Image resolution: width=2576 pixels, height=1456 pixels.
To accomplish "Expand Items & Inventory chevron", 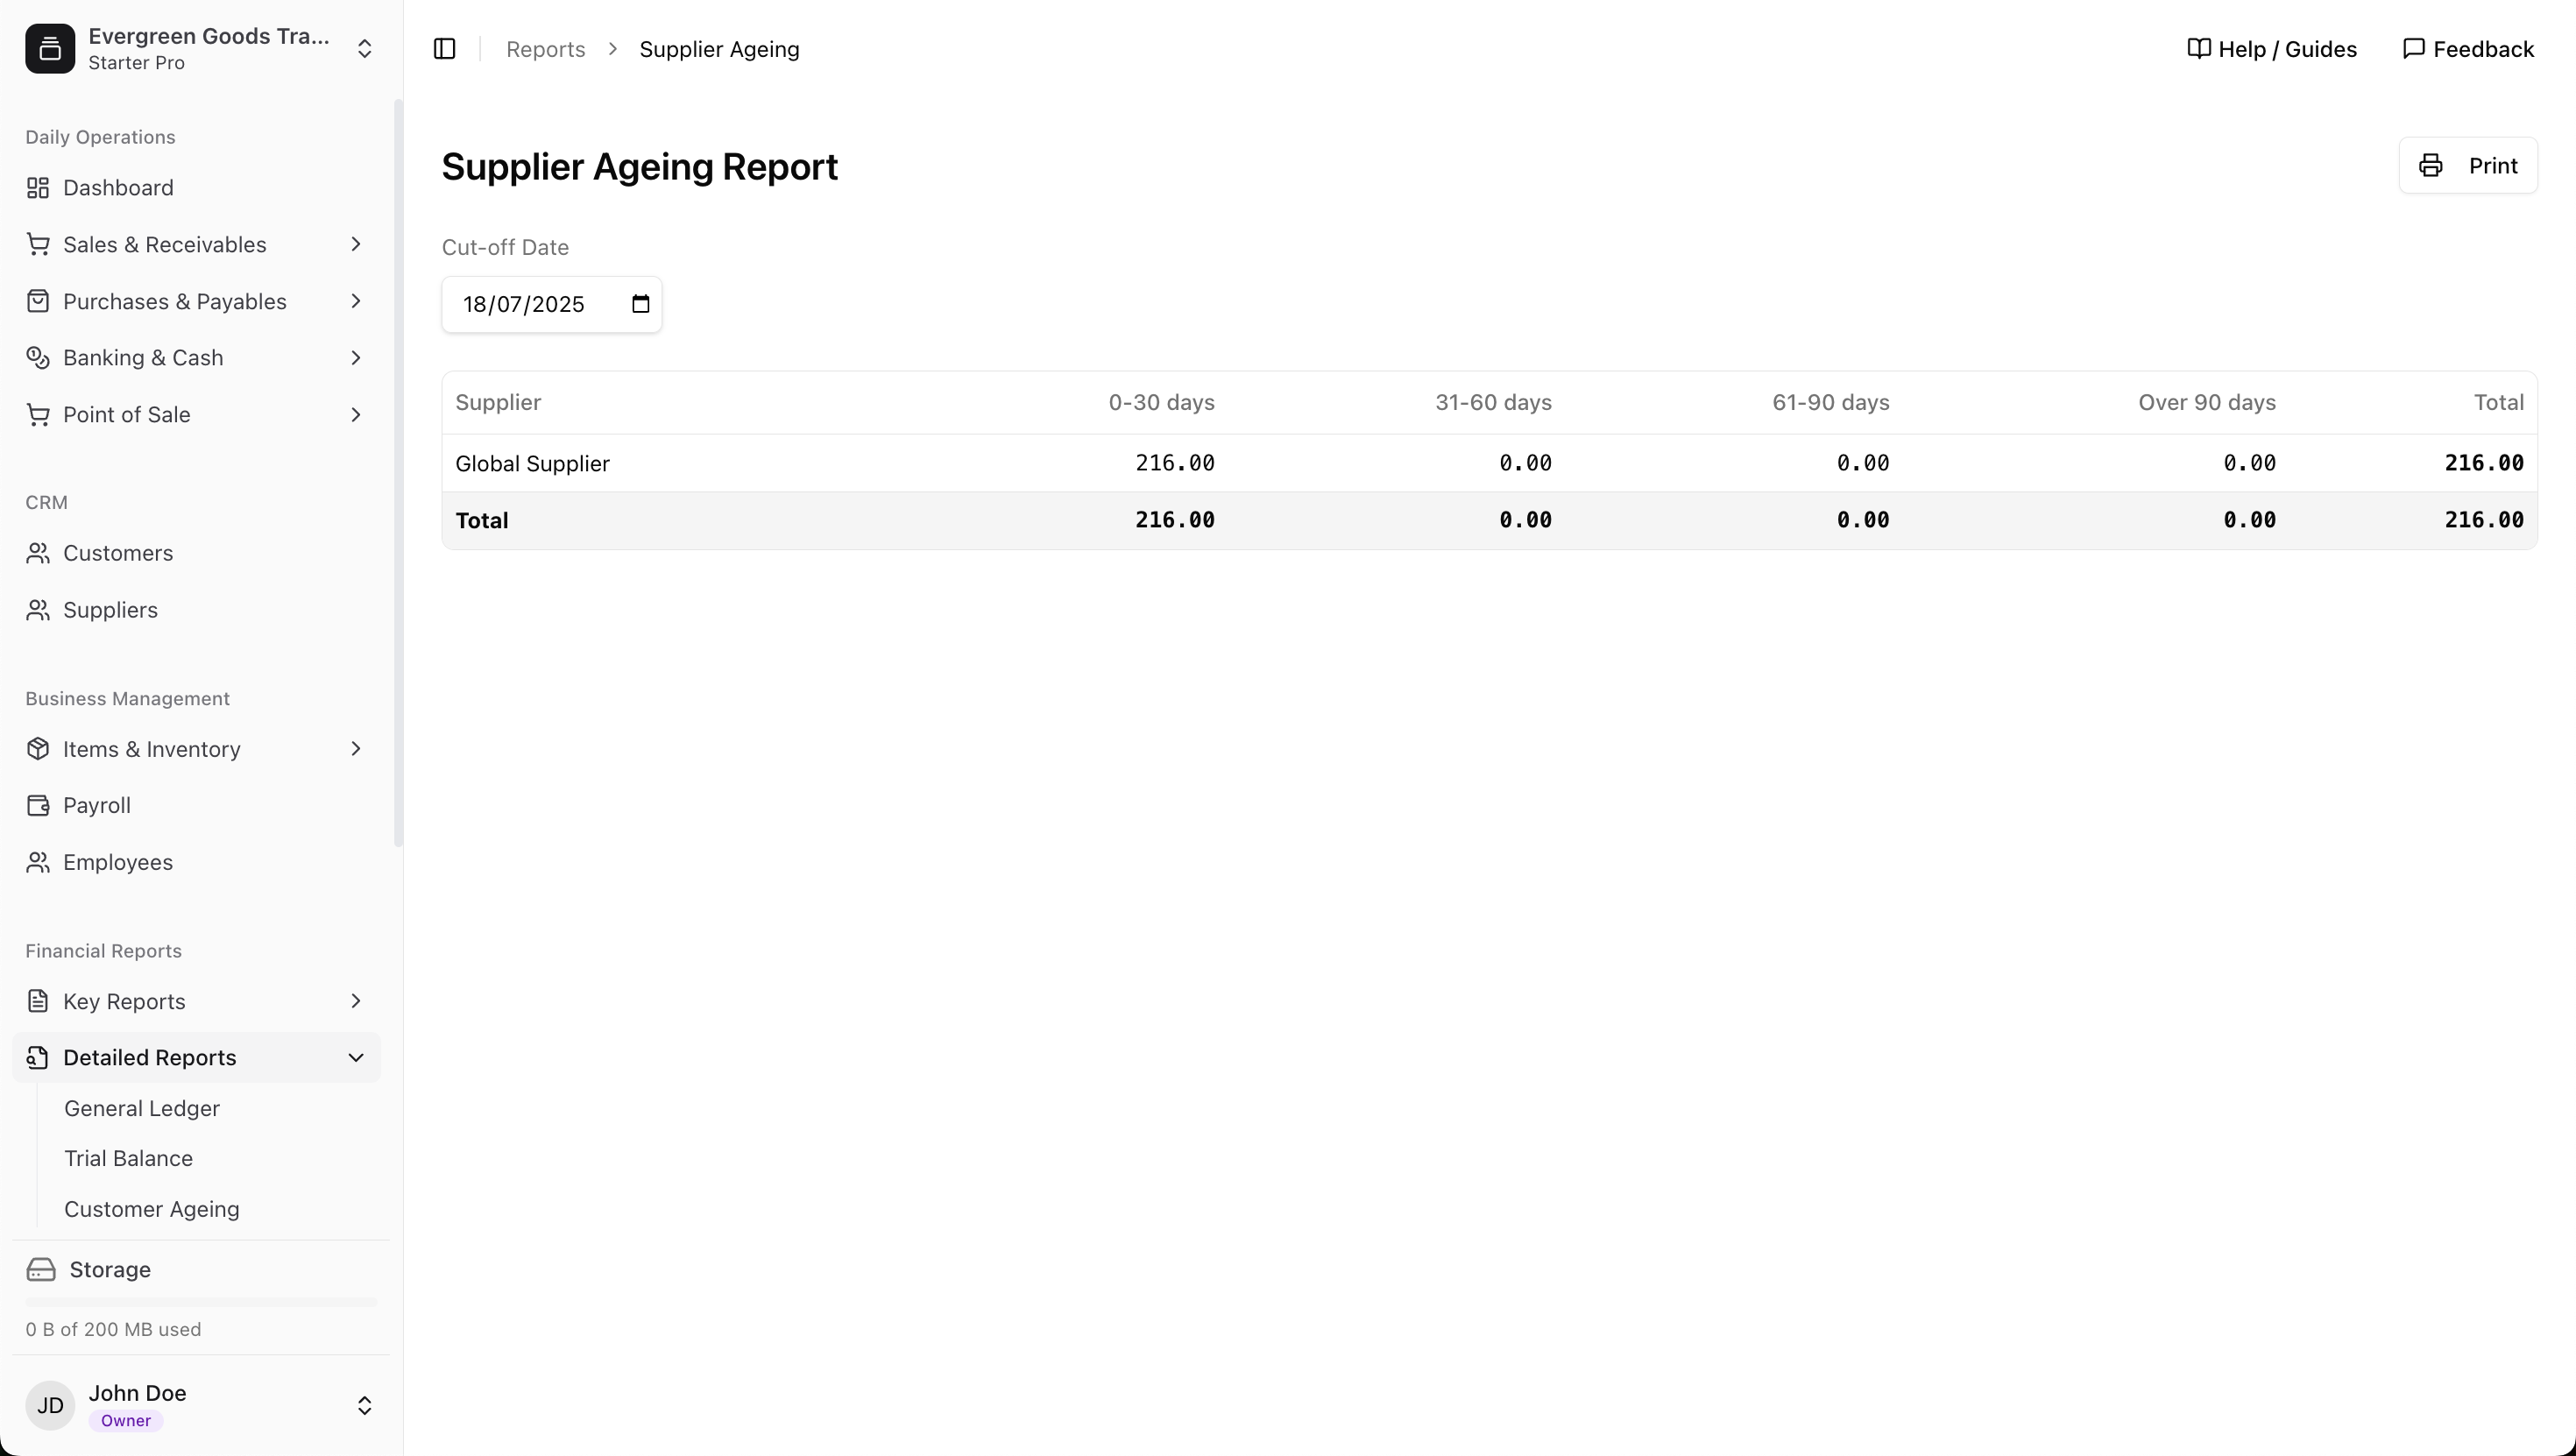I will [x=356, y=749].
